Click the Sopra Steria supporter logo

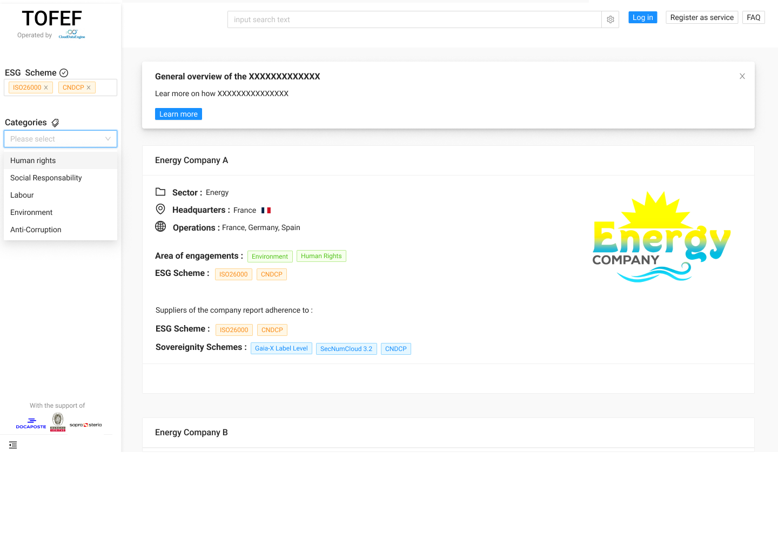tap(85, 425)
